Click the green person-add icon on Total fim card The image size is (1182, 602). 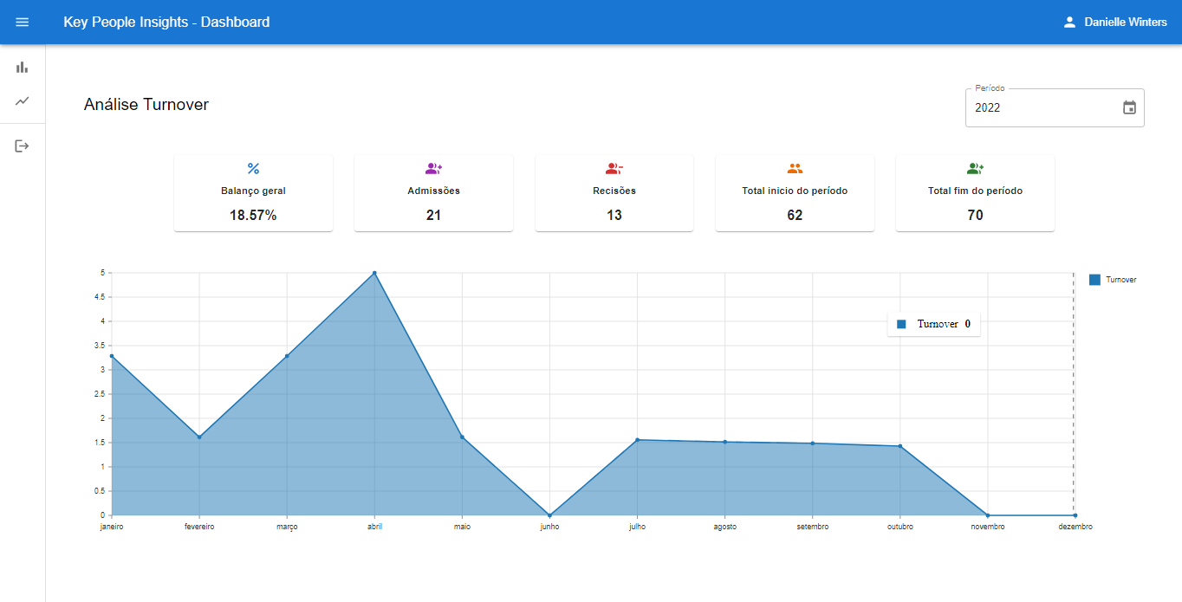pyautogui.click(x=975, y=168)
